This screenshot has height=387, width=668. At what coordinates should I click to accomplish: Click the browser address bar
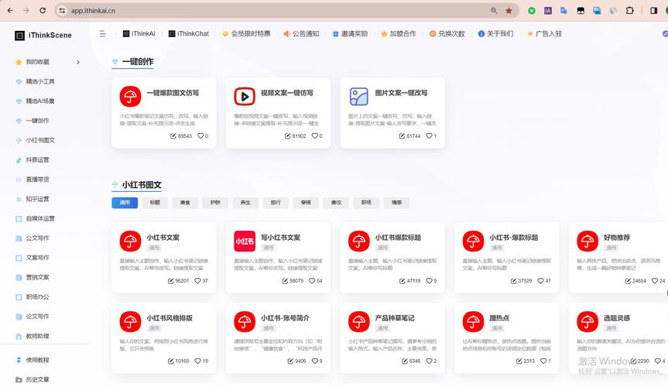271,11
